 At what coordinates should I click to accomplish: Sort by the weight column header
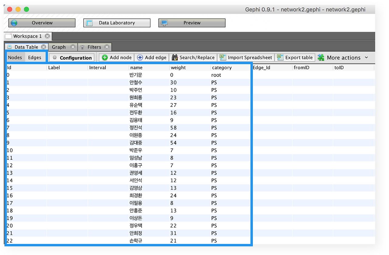[x=190, y=67]
